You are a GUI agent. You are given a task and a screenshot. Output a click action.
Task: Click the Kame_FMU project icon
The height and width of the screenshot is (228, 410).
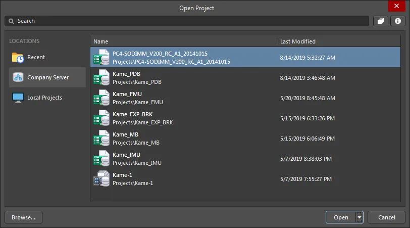click(101, 98)
